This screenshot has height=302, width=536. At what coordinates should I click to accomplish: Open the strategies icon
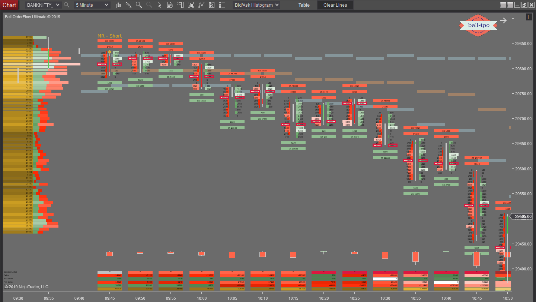pyautogui.click(x=201, y=5)
